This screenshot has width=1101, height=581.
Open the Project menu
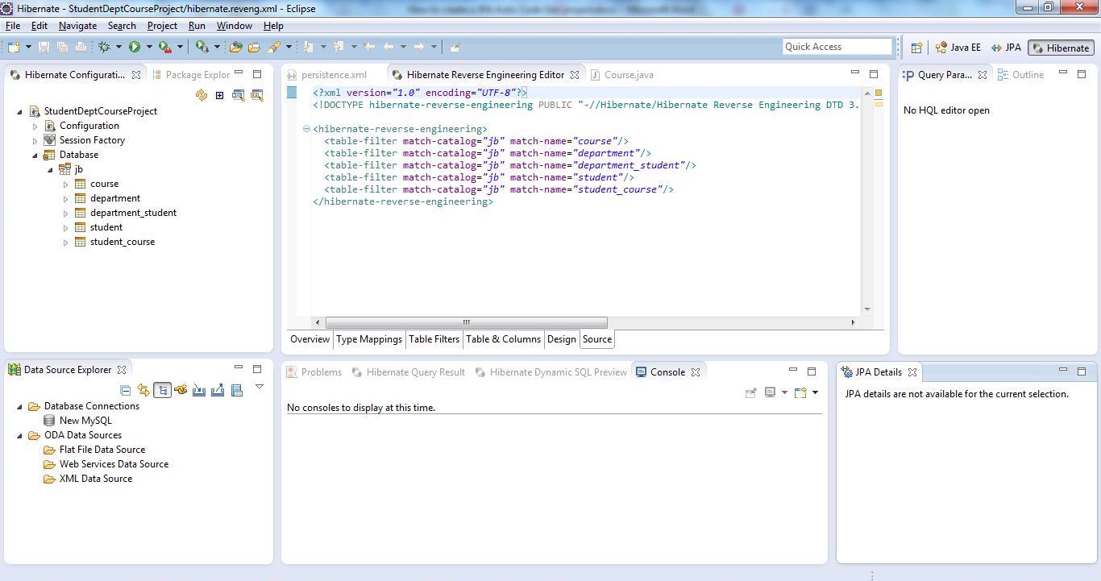click(162, 26)
